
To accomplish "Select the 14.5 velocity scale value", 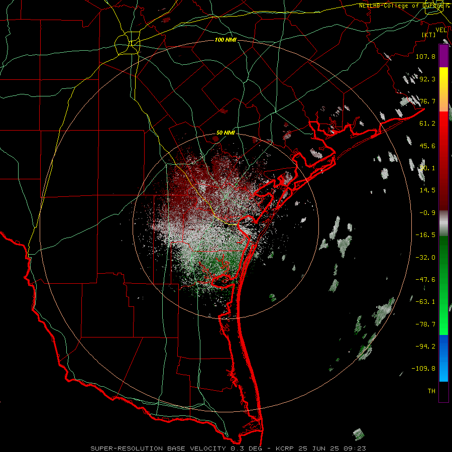I will (427, 190).
